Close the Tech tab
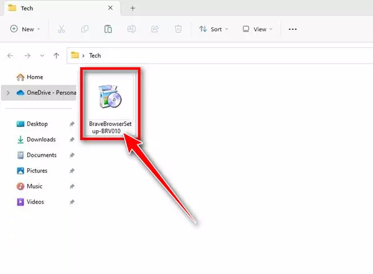 [111, 8]
